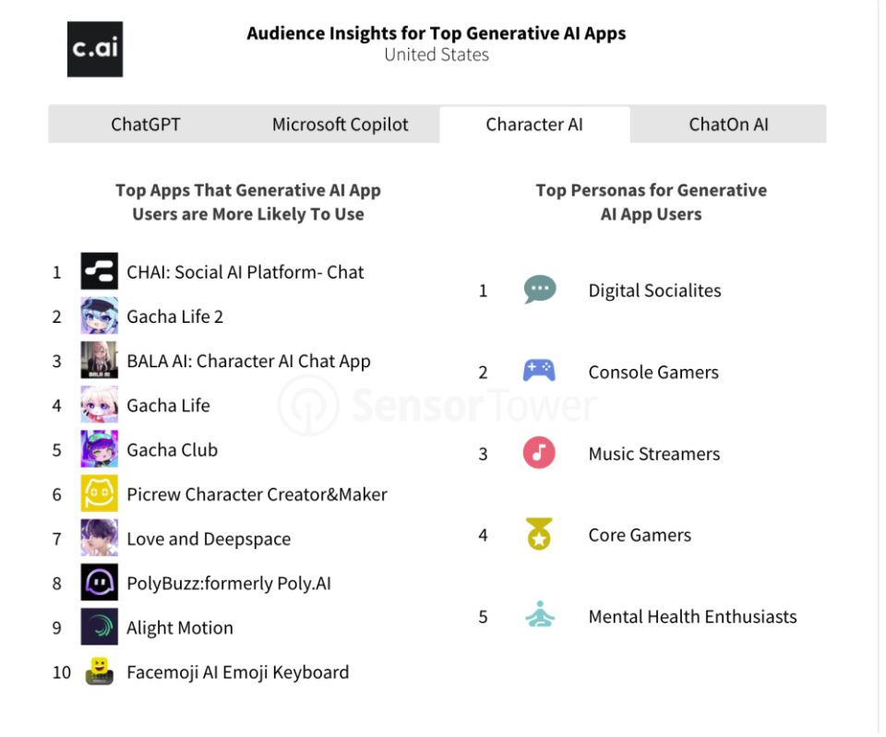Select the Character AI tab
The width and height of the screenshot is (886, 737).
point(534,125)
